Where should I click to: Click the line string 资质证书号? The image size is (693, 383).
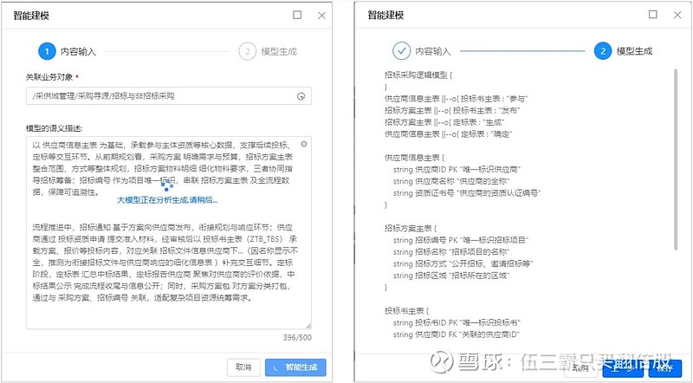pos(467,193)
